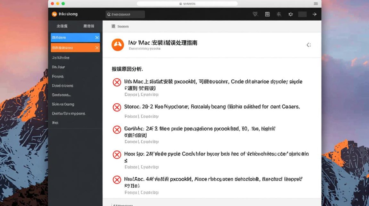Close the blue sidebar item with its X

tap(97, 38)
